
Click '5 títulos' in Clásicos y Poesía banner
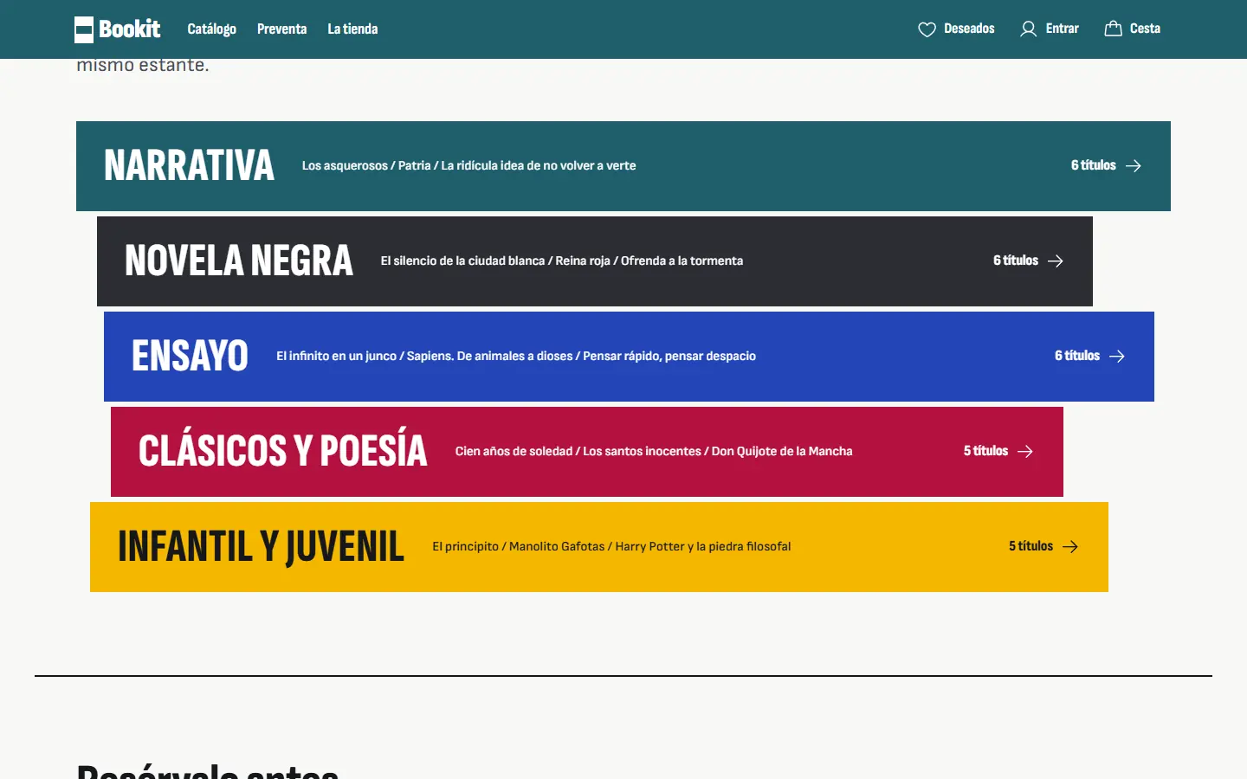click(985, 451)
